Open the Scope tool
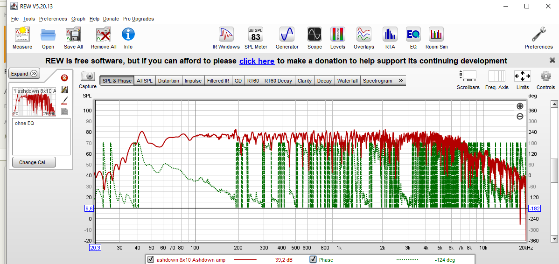The height and width of the screenshot is (264, 559). tap(314, 38)
